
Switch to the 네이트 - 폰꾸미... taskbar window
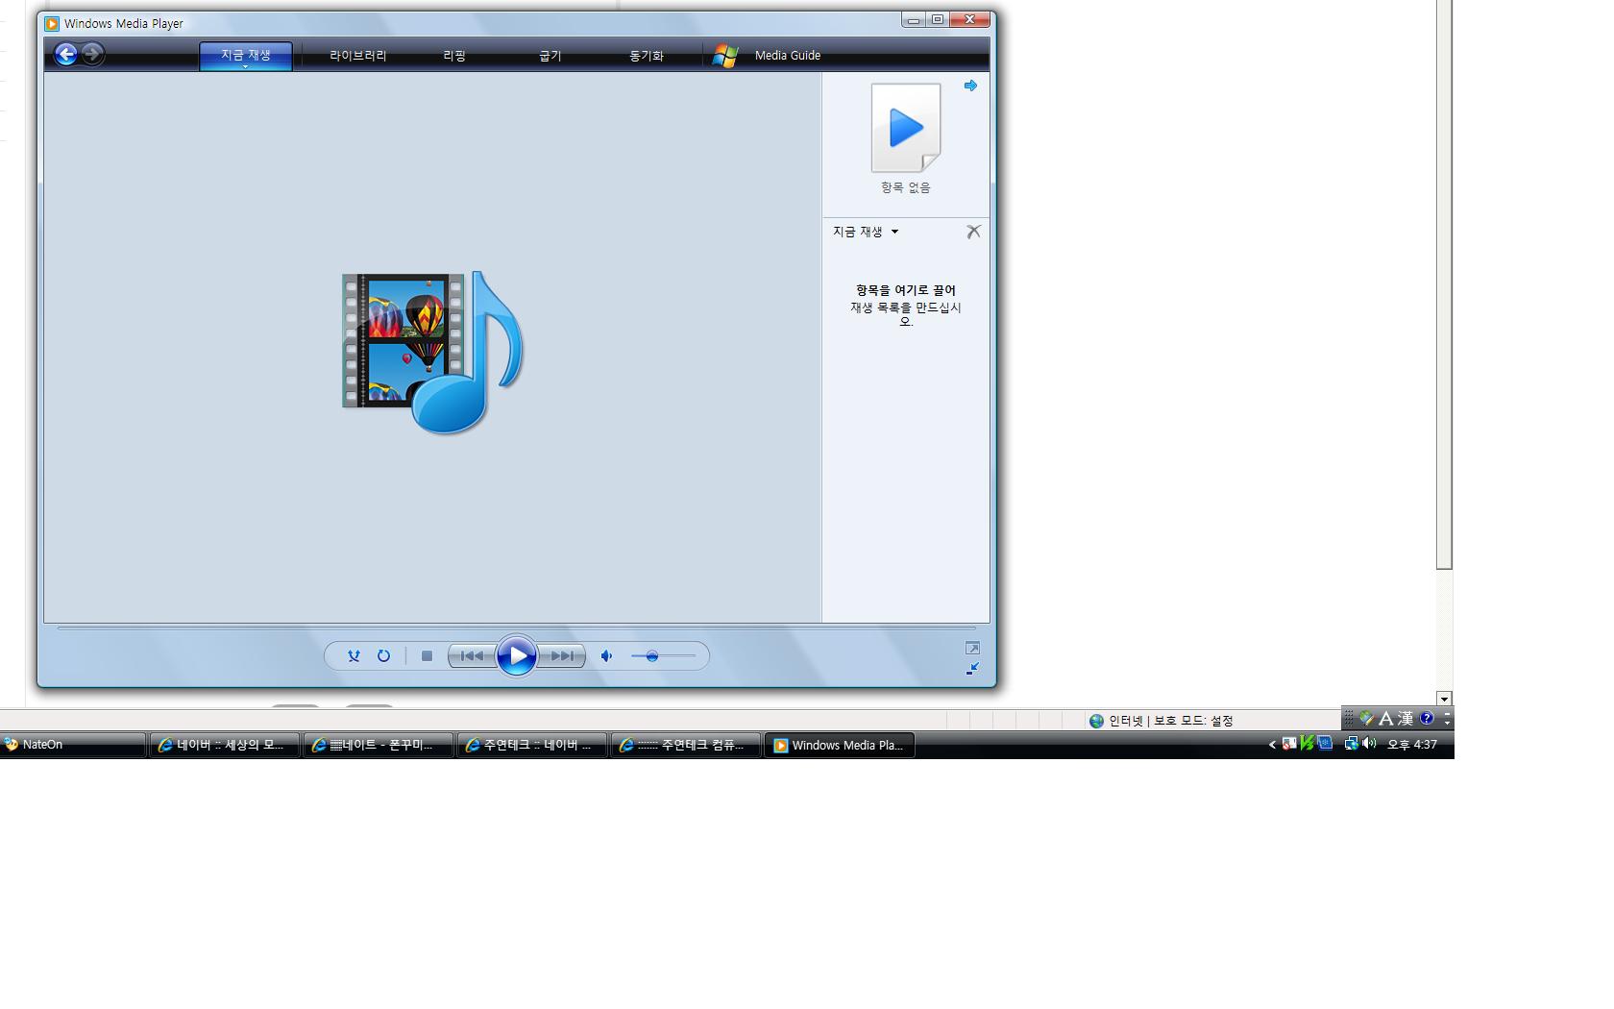pos(379,745)
